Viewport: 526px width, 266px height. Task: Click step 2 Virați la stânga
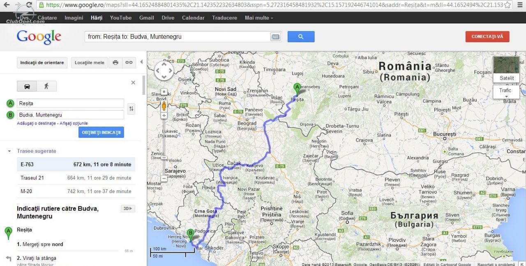coord(37,258)
